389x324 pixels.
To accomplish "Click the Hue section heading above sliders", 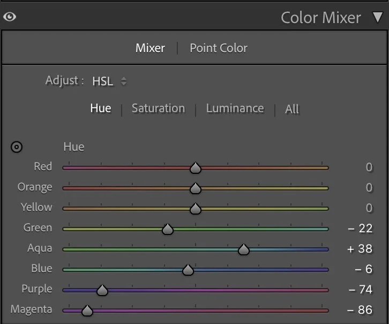I will click(74, 147).
